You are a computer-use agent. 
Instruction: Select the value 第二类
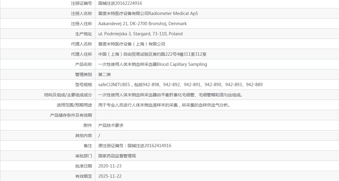tap(105, 74)
